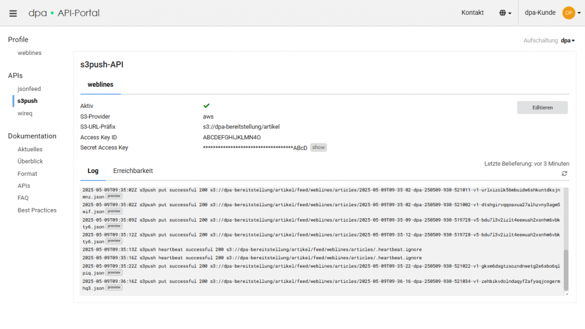Switch to the weblines tab of s3push-API
The image size is (585, 329).
(101, 85)
